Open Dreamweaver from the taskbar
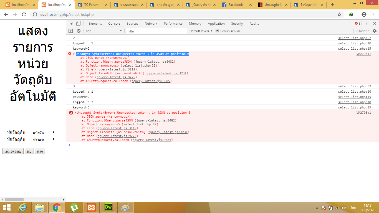This screenshot has height=213, width=379. (x=108, y=207)
